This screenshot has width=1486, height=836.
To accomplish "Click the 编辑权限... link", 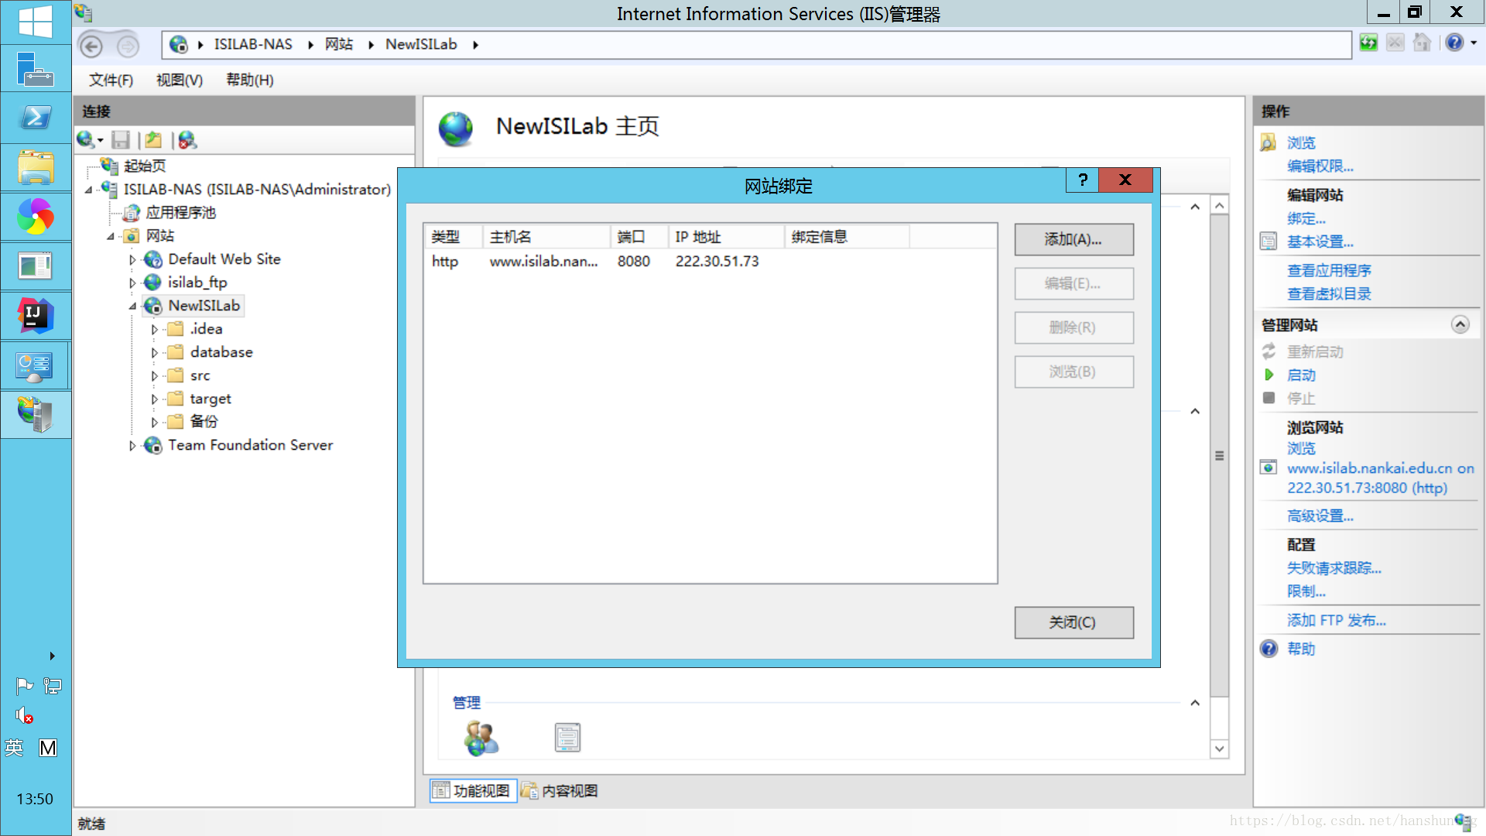I will point(1320,166).
